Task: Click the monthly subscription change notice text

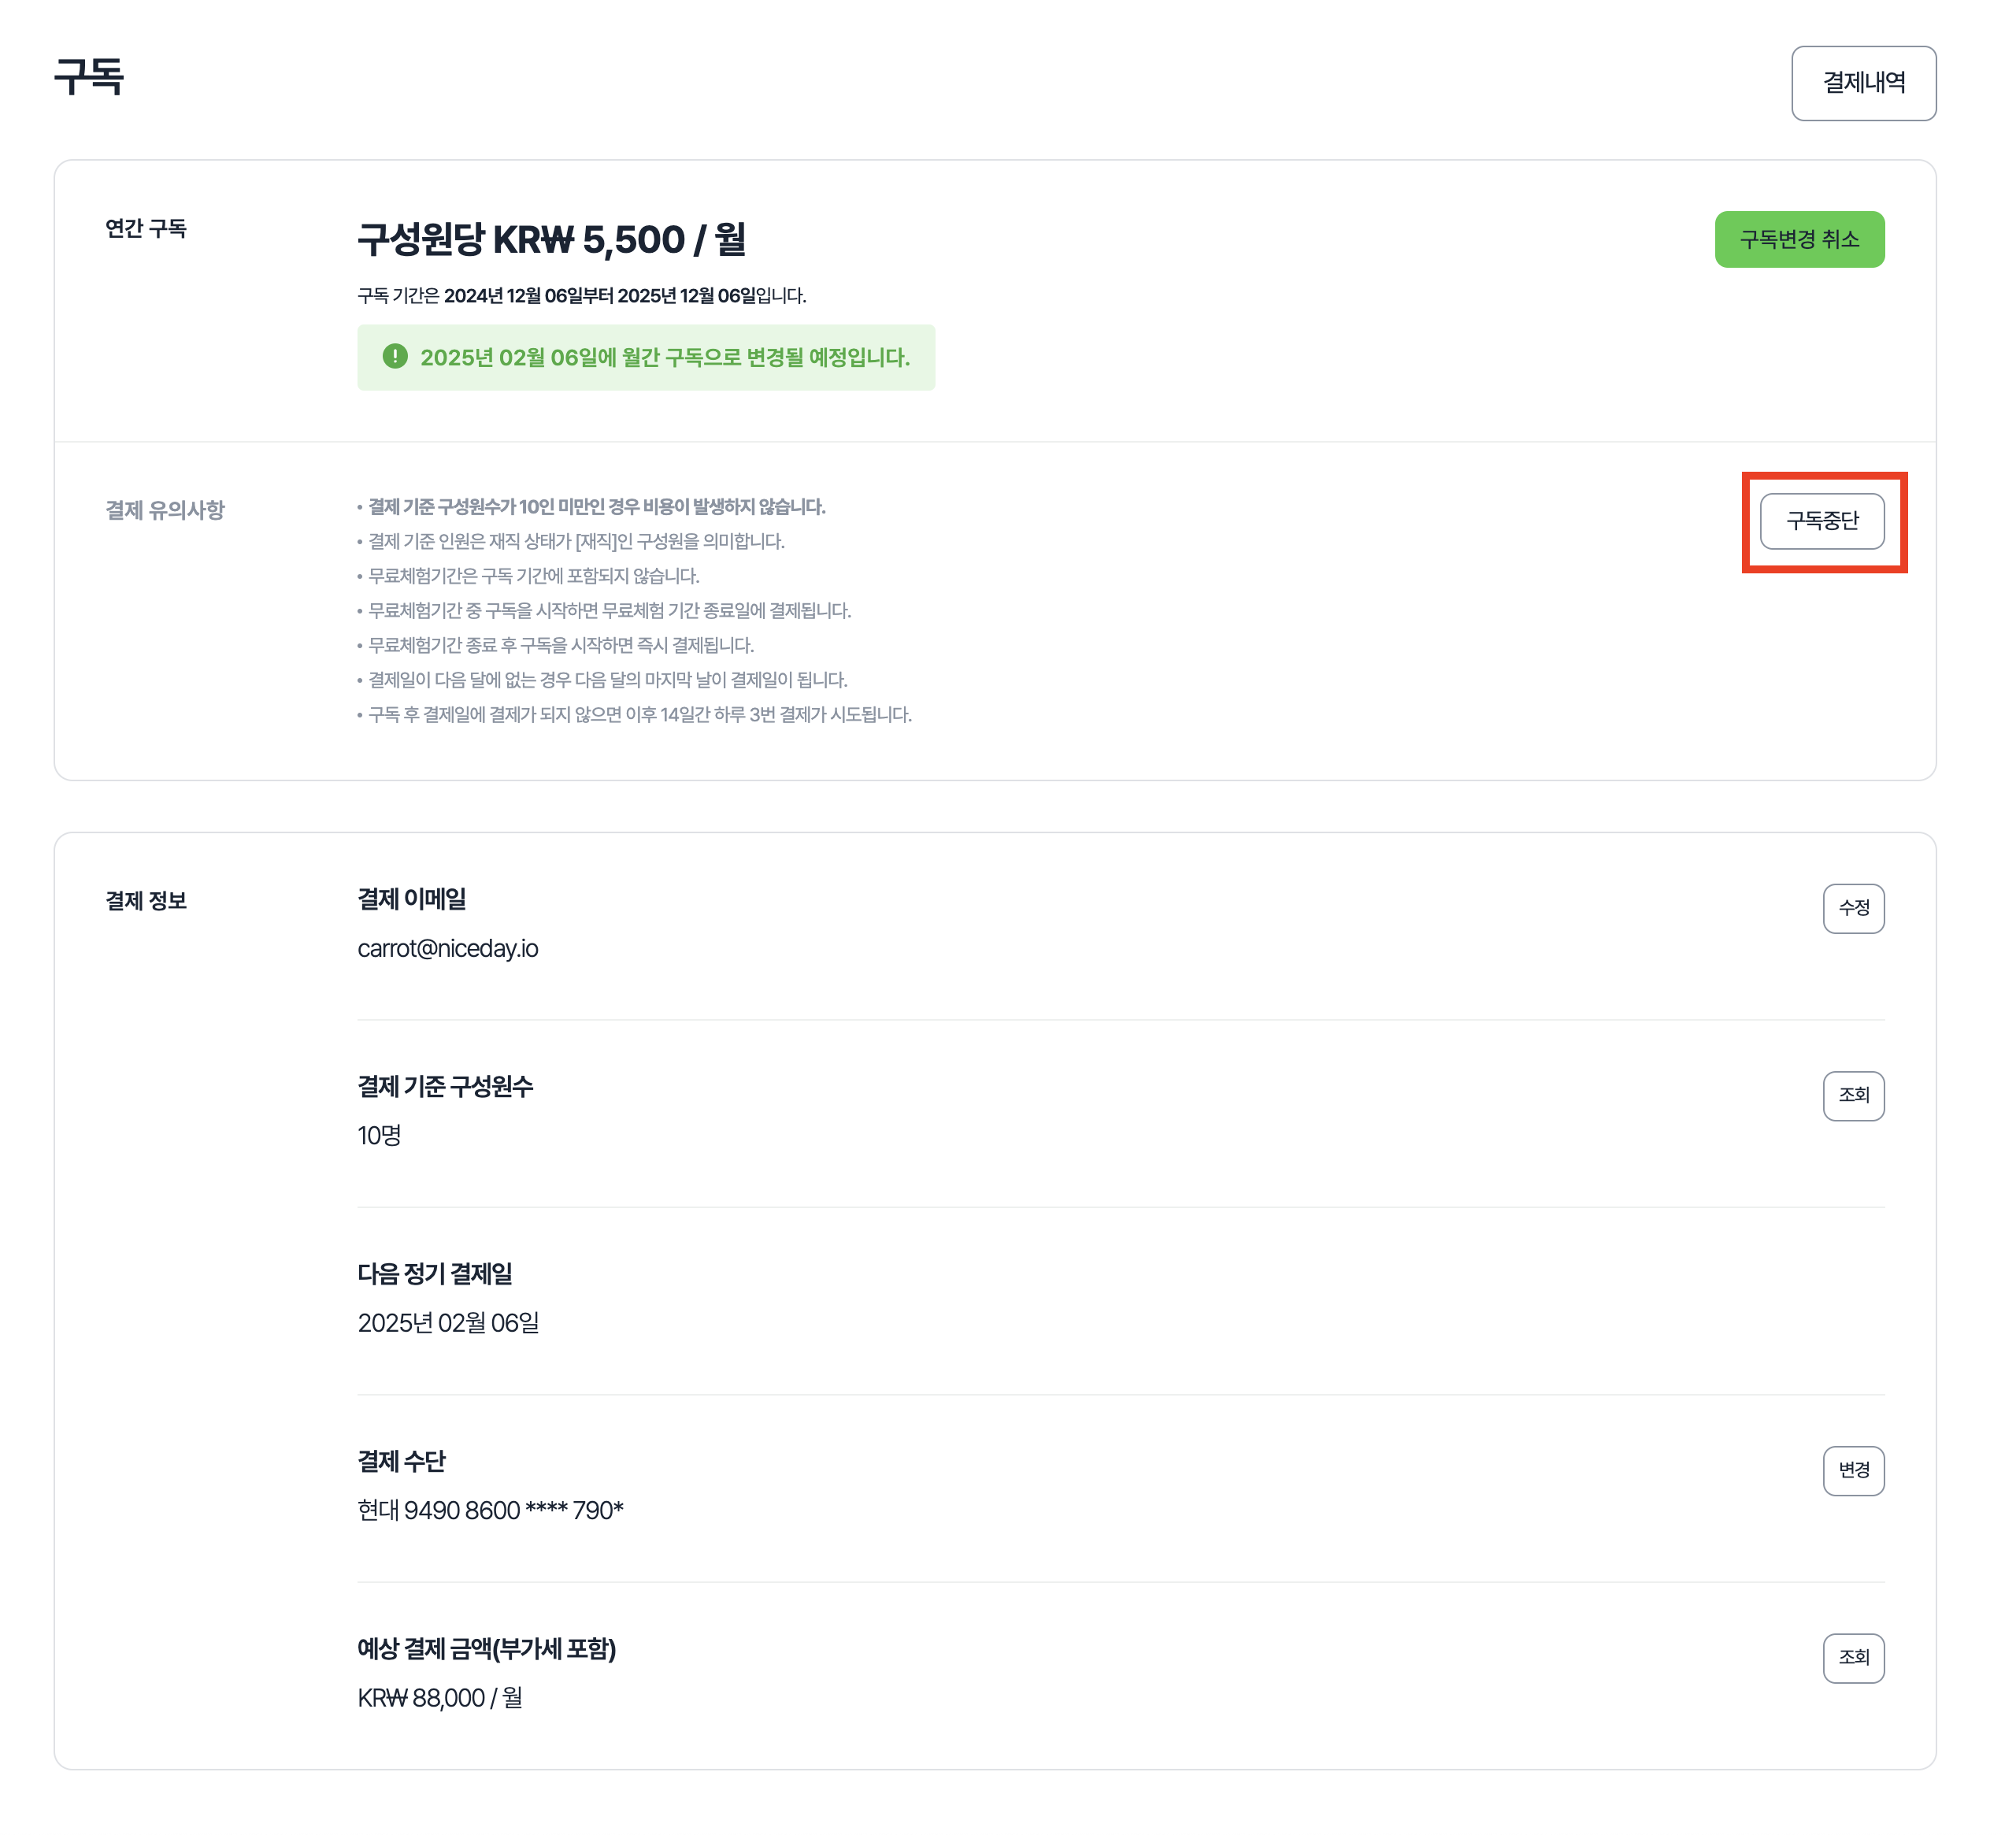Action: 665,358
